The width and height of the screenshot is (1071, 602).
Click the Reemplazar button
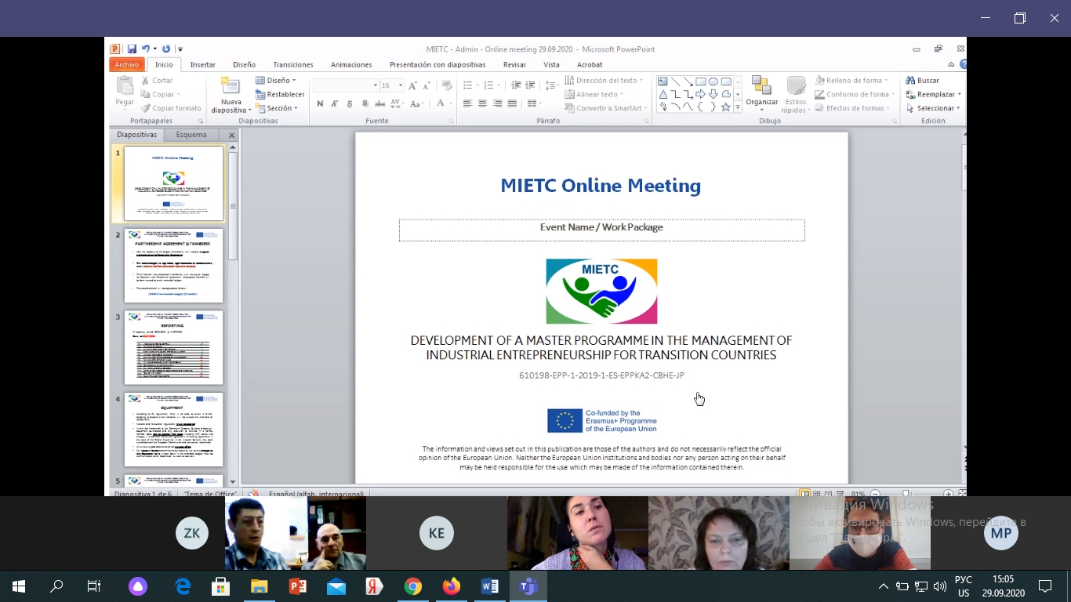pos(935,94)
